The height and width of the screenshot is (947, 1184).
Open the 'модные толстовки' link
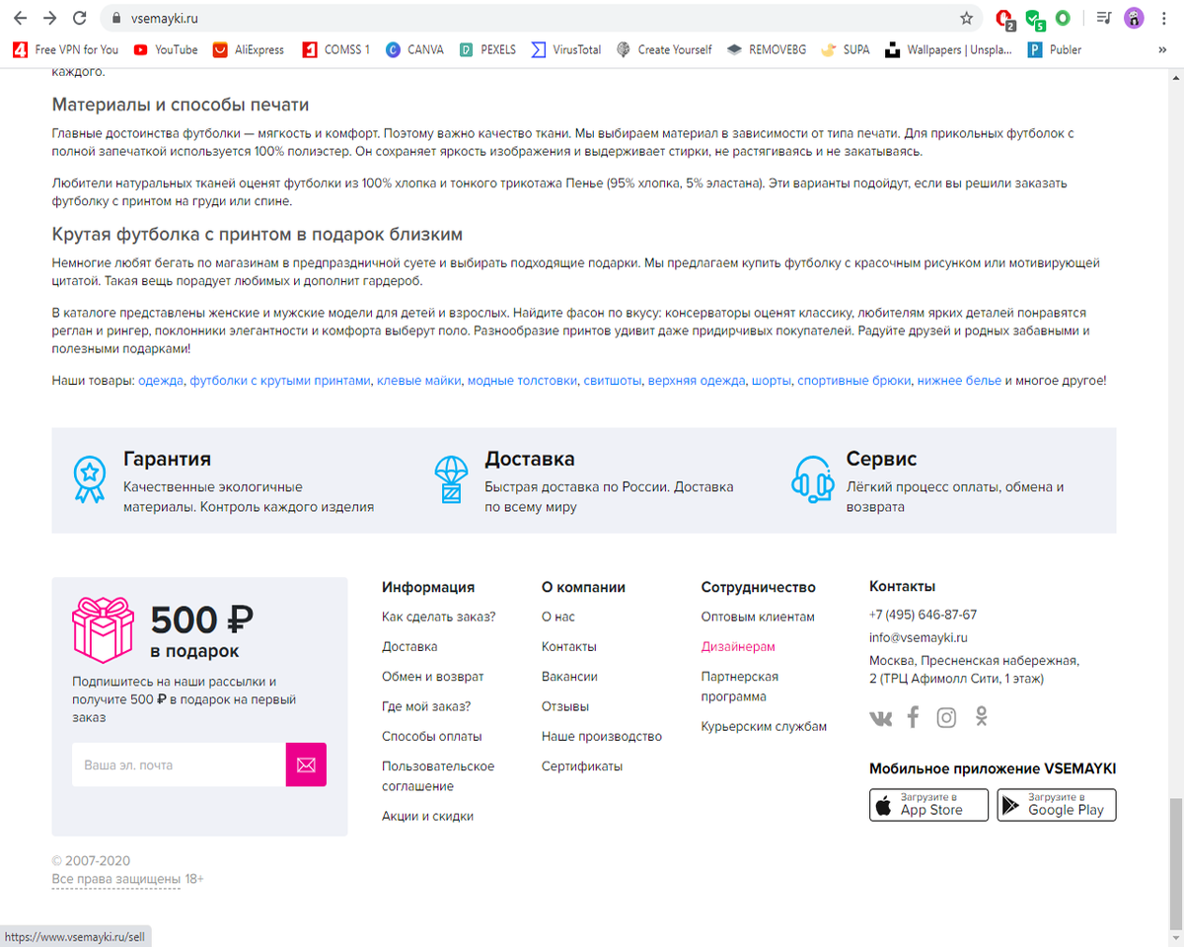tap(522, 380)
